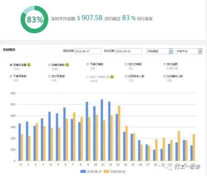Image resolution: width=207 pixels, height=176 pixels.
Task: Click arrow button of 所有国家 combo box
Action: [x=171, y=51]
